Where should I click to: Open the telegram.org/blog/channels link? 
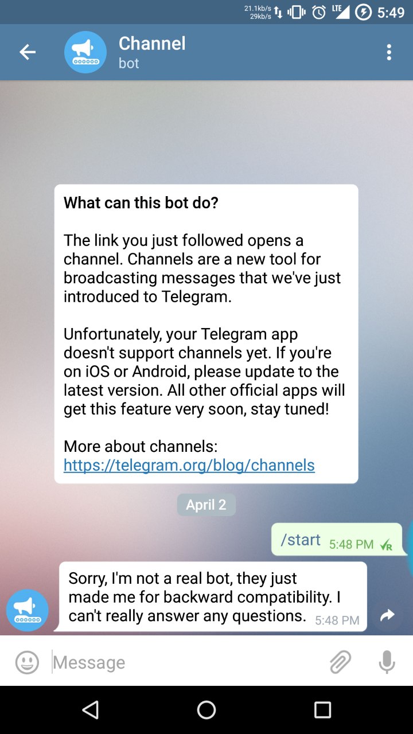[189, 465]
